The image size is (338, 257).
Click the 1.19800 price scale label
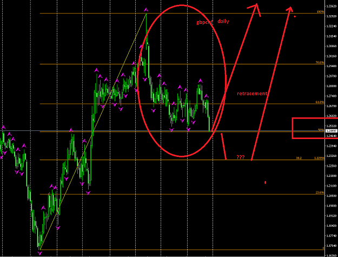[x=332, y=206]
